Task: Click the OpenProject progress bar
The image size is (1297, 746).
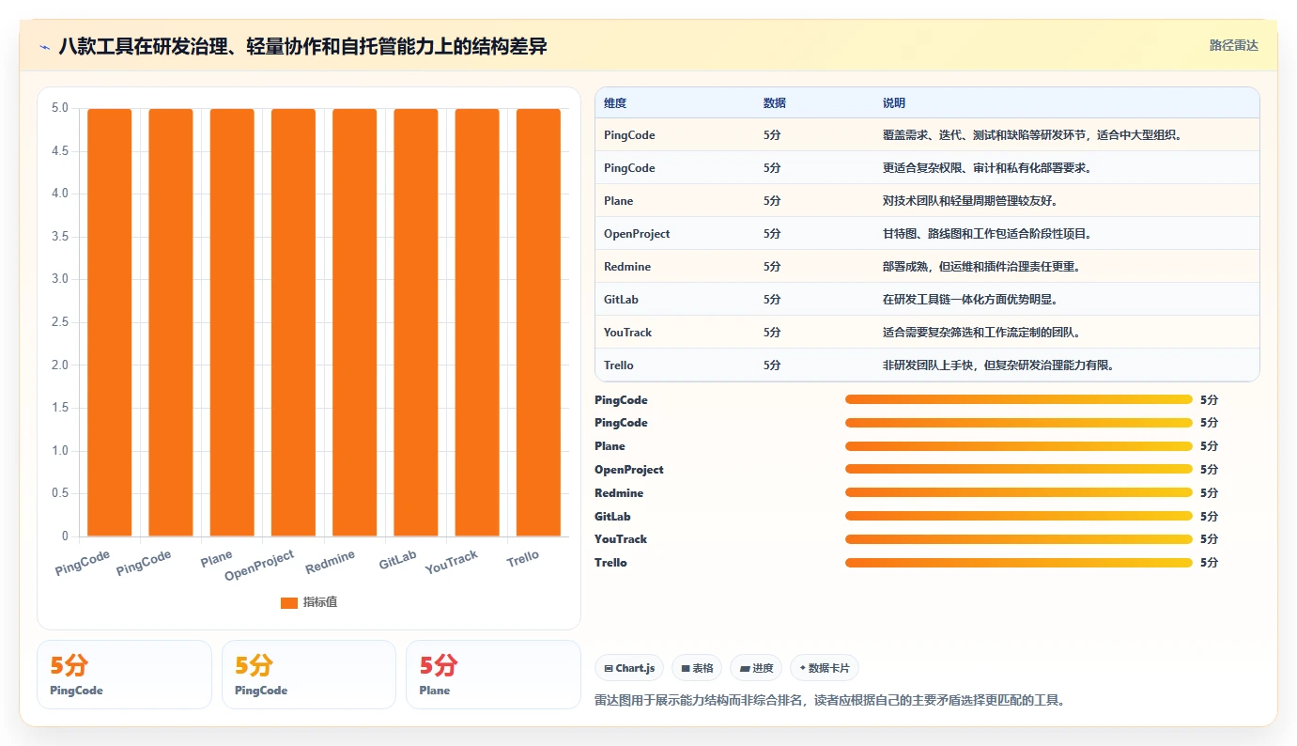Action: [x=1018, y=469]
